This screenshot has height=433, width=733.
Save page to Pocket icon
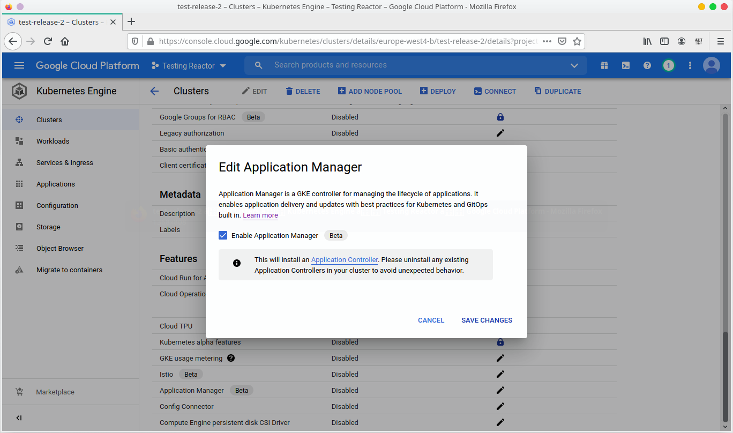562,41
